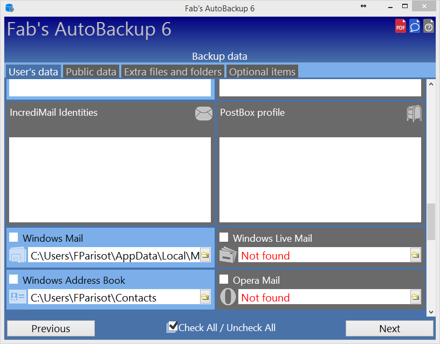Tick the Windows Live Mail checkbox
This screenshot has height=344, width=440.
[x=224, y=237]
